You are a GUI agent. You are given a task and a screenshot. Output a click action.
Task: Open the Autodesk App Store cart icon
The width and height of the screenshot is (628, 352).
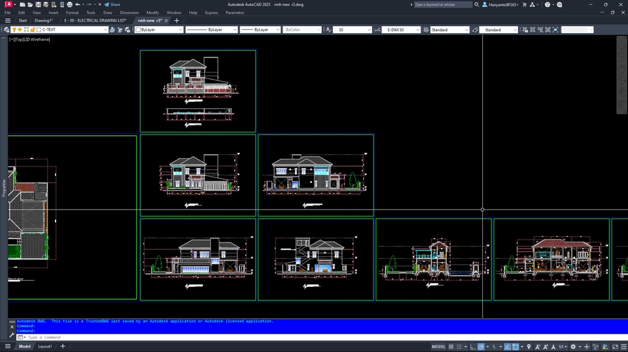(x=524, y=5)
